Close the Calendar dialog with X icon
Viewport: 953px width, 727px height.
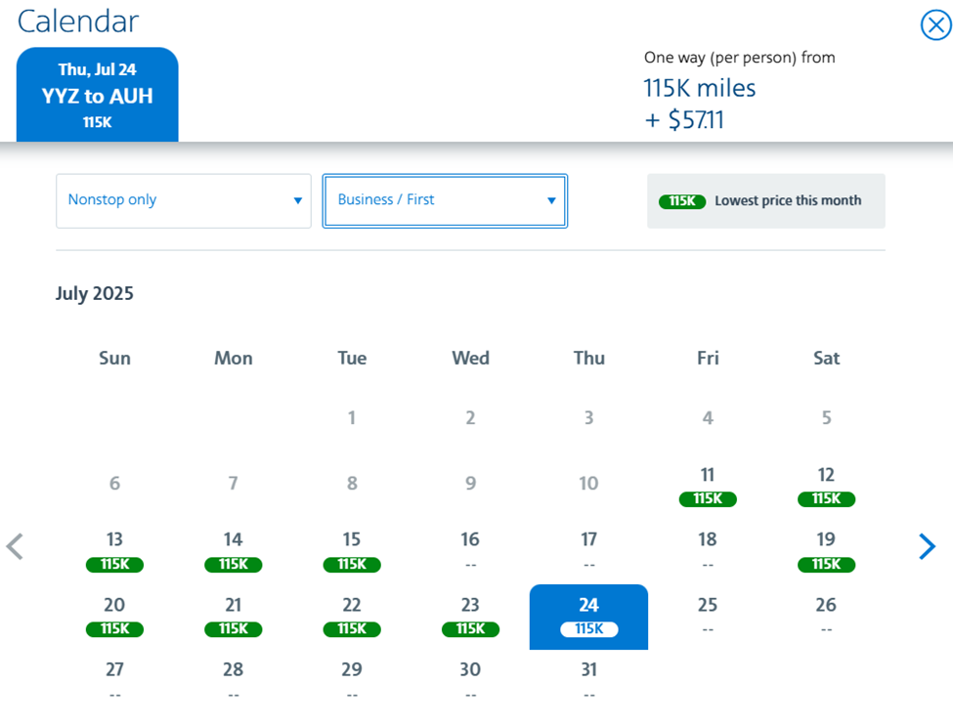click(x=935, y=24)
